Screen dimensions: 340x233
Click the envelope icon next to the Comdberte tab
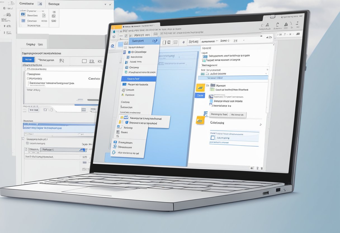pos(39,4)
